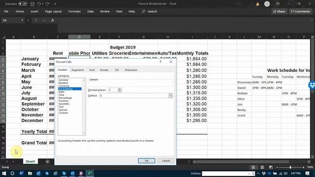Open the Formulas ribbon tab

pos(74,11)
